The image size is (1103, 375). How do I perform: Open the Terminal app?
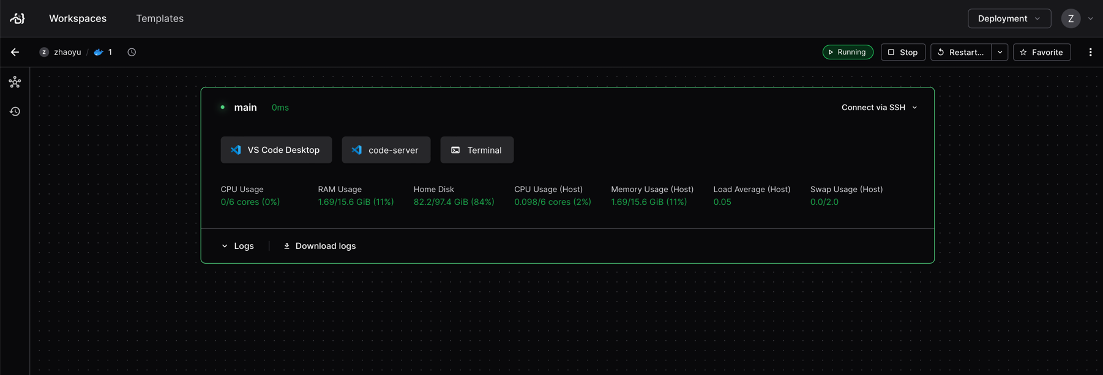477,150
